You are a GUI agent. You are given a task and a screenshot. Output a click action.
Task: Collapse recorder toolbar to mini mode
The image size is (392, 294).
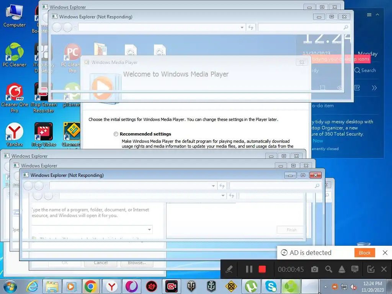371,269
